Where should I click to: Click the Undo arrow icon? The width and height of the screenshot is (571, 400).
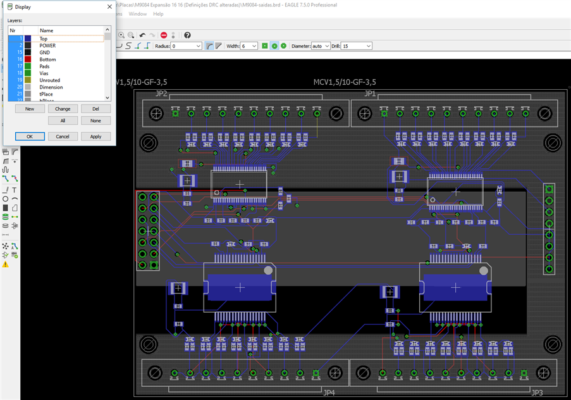click(x=143, y=35)
